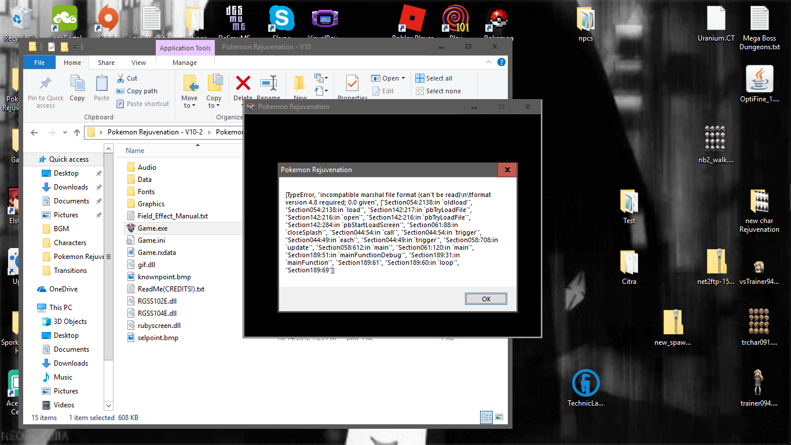The width and height of the screenshot is (791, 445).
Task: Click the Application Tools contextual tab
Action: point(185,48)
